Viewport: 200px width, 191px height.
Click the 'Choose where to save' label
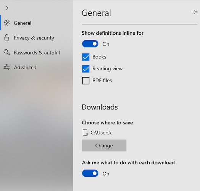click(x=107, y=123)
